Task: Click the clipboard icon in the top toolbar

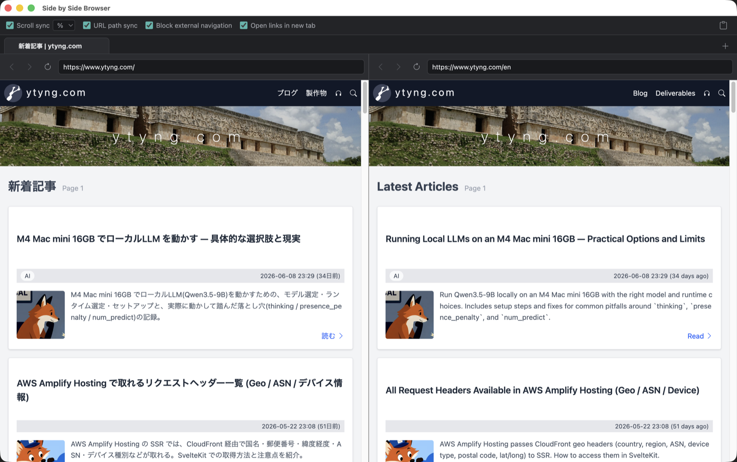Action: coord(723,25)
